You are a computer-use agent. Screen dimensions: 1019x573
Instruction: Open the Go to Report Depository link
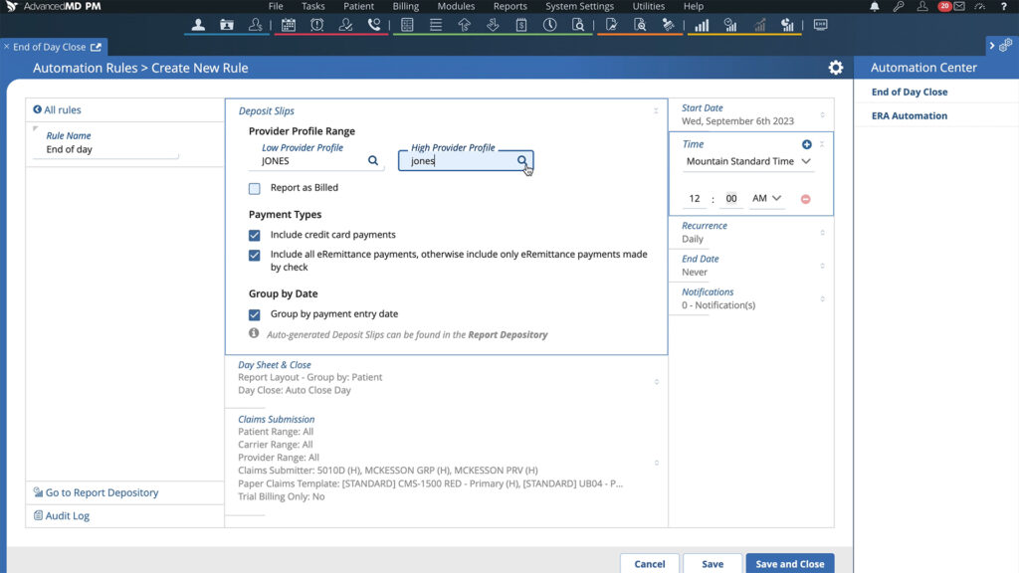[102, 492]
